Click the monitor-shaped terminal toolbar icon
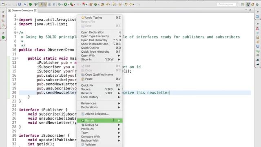The height and width of the screenshot is (147, 261). 19,4
